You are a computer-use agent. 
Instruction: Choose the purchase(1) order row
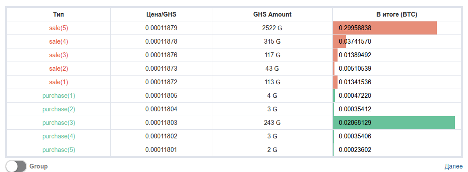point(234,96)
